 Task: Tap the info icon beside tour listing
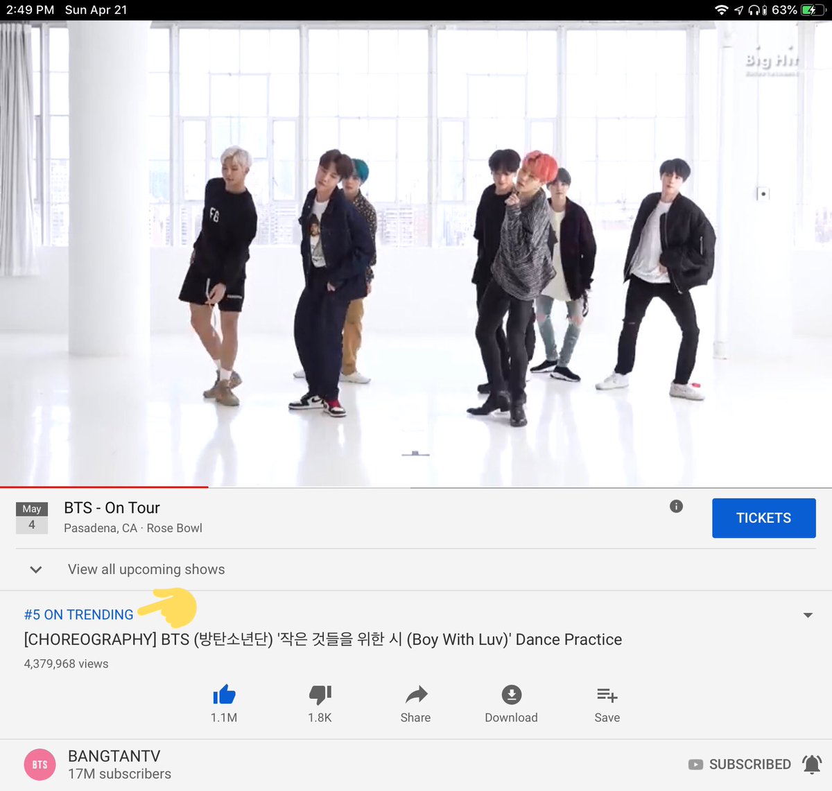pos(677,506)
